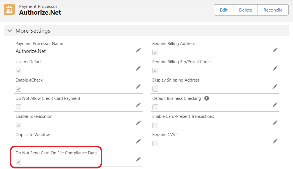Toggle the Use As Default checkbox

click(19, 71)
